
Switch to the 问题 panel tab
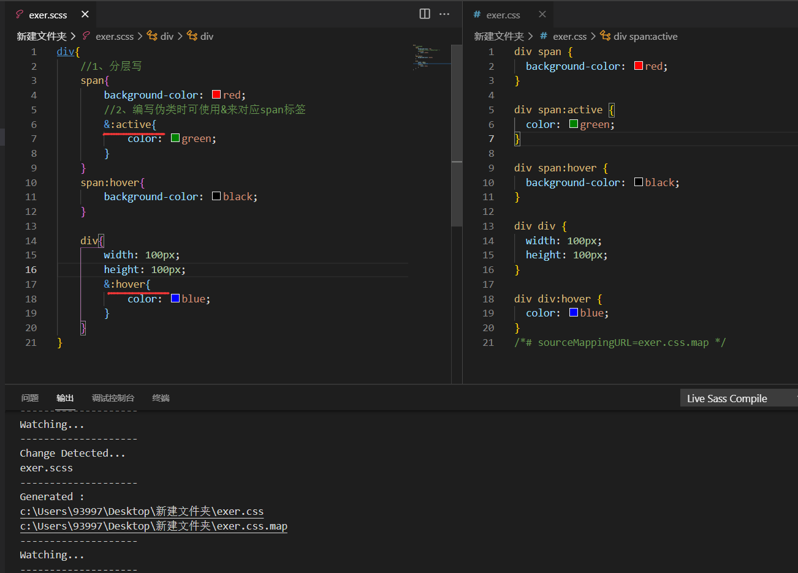point(29,398)
